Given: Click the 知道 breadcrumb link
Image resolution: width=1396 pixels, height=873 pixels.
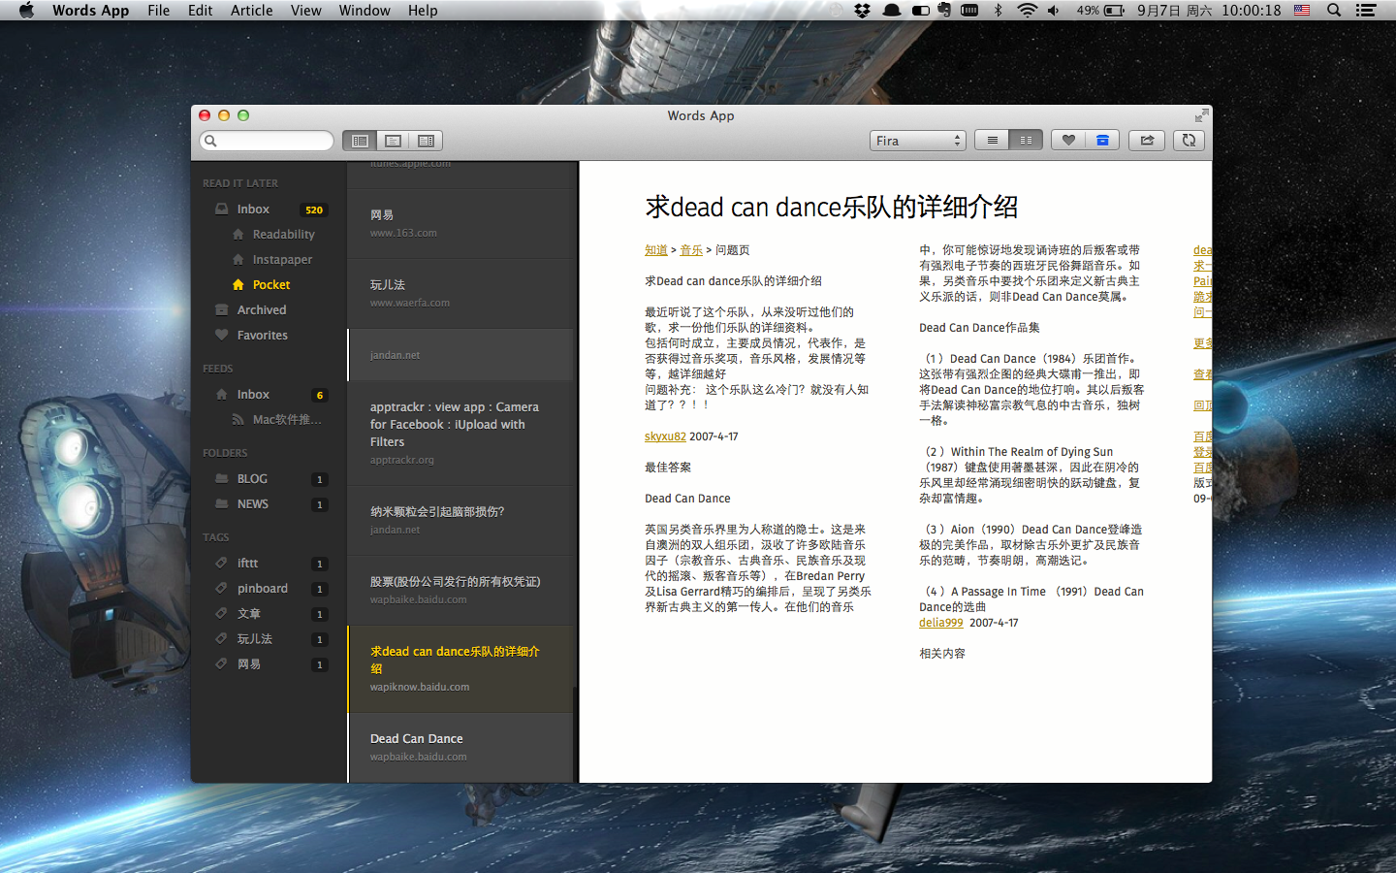Looking at the screenshot, I should coord(656,250).
